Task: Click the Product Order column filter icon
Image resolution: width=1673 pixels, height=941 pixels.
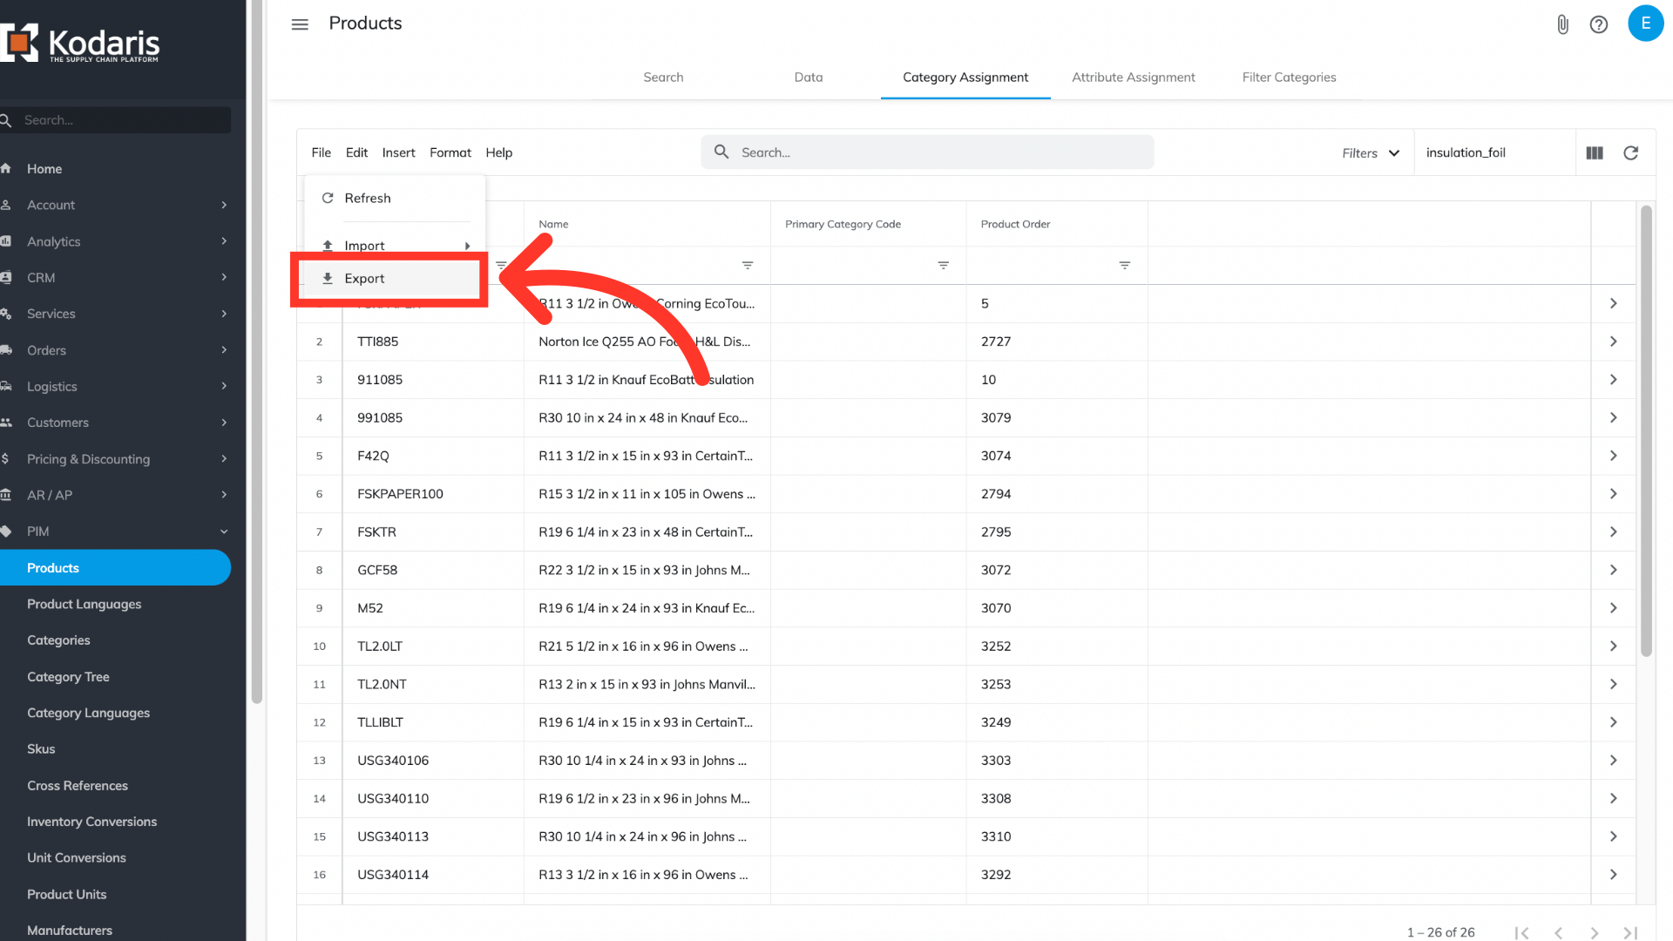Action: [x=1124, y=265]
